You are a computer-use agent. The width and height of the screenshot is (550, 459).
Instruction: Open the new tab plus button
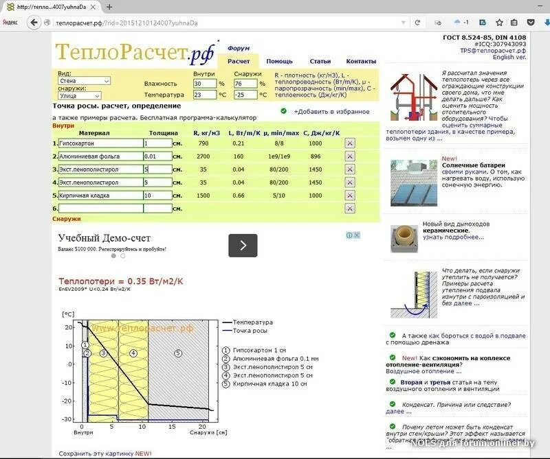click(x=109, y=7)
